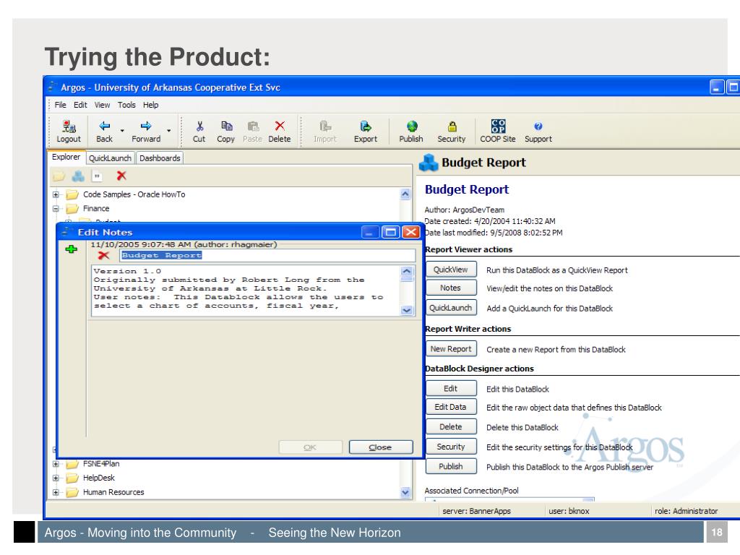Screen dimensions: 740x555
Task: Click the Explorer tree scroll up arrow
Action: pyautogui.click(x=405, y=194)
